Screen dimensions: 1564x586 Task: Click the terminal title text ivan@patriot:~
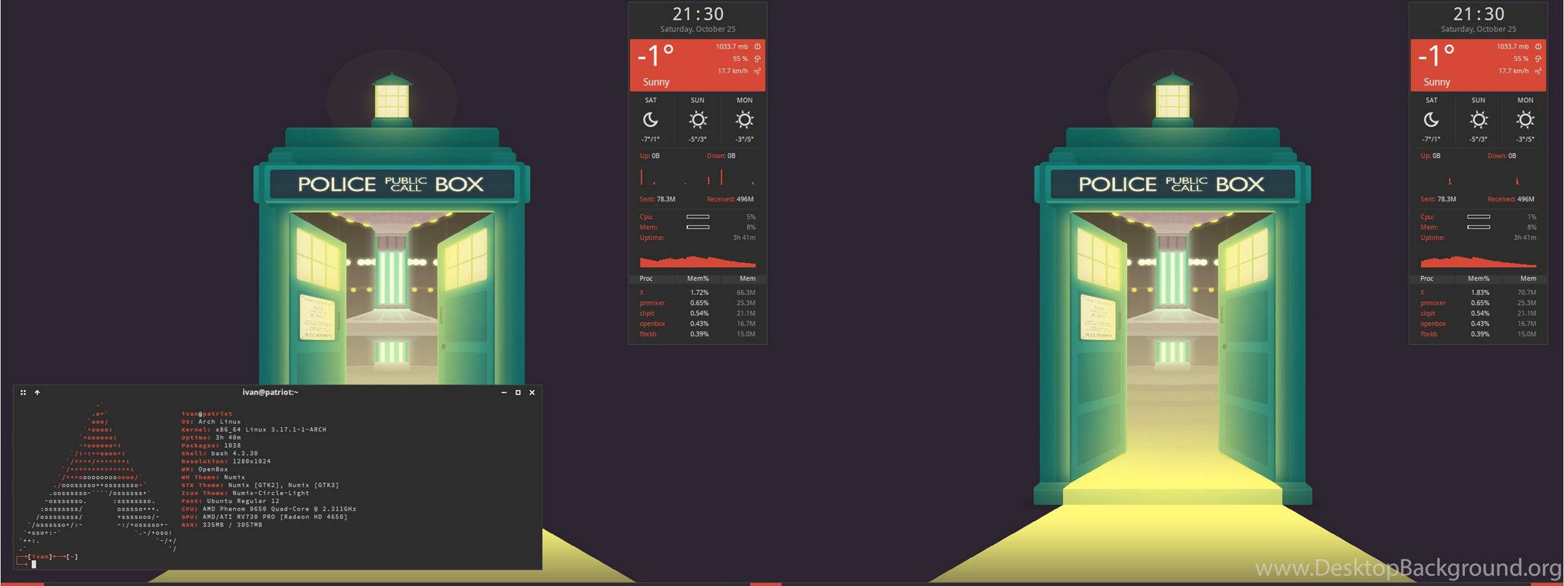point(270,392)
